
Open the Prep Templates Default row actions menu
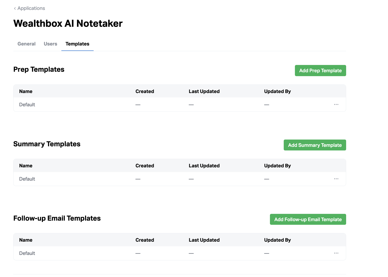click(x=336, y=104)
